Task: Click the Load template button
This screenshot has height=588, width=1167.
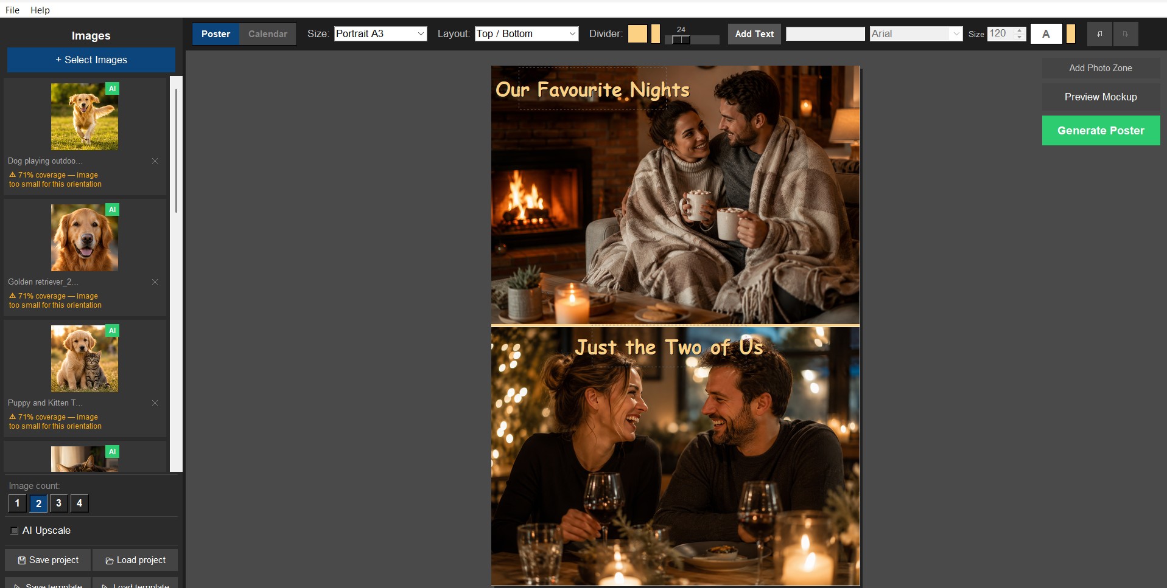Action: coord(135,584)
